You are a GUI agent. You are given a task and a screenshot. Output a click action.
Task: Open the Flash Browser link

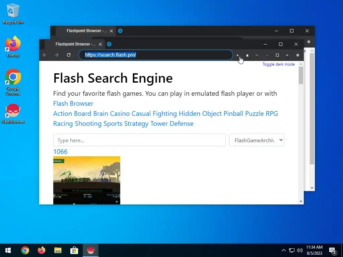coord(73,103)
